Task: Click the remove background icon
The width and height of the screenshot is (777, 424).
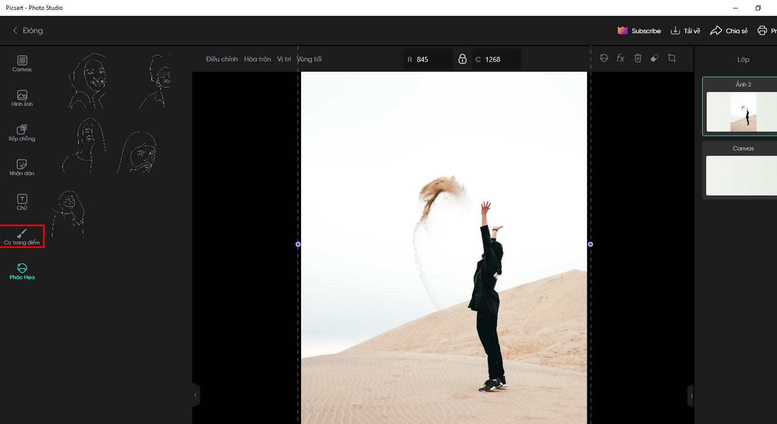Action: coord(604,58)
